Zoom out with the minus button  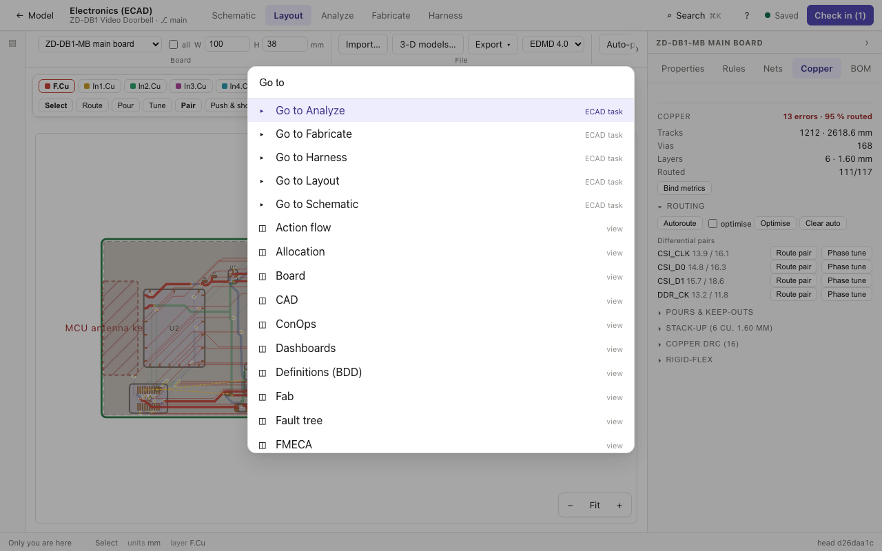coord(570,506)
